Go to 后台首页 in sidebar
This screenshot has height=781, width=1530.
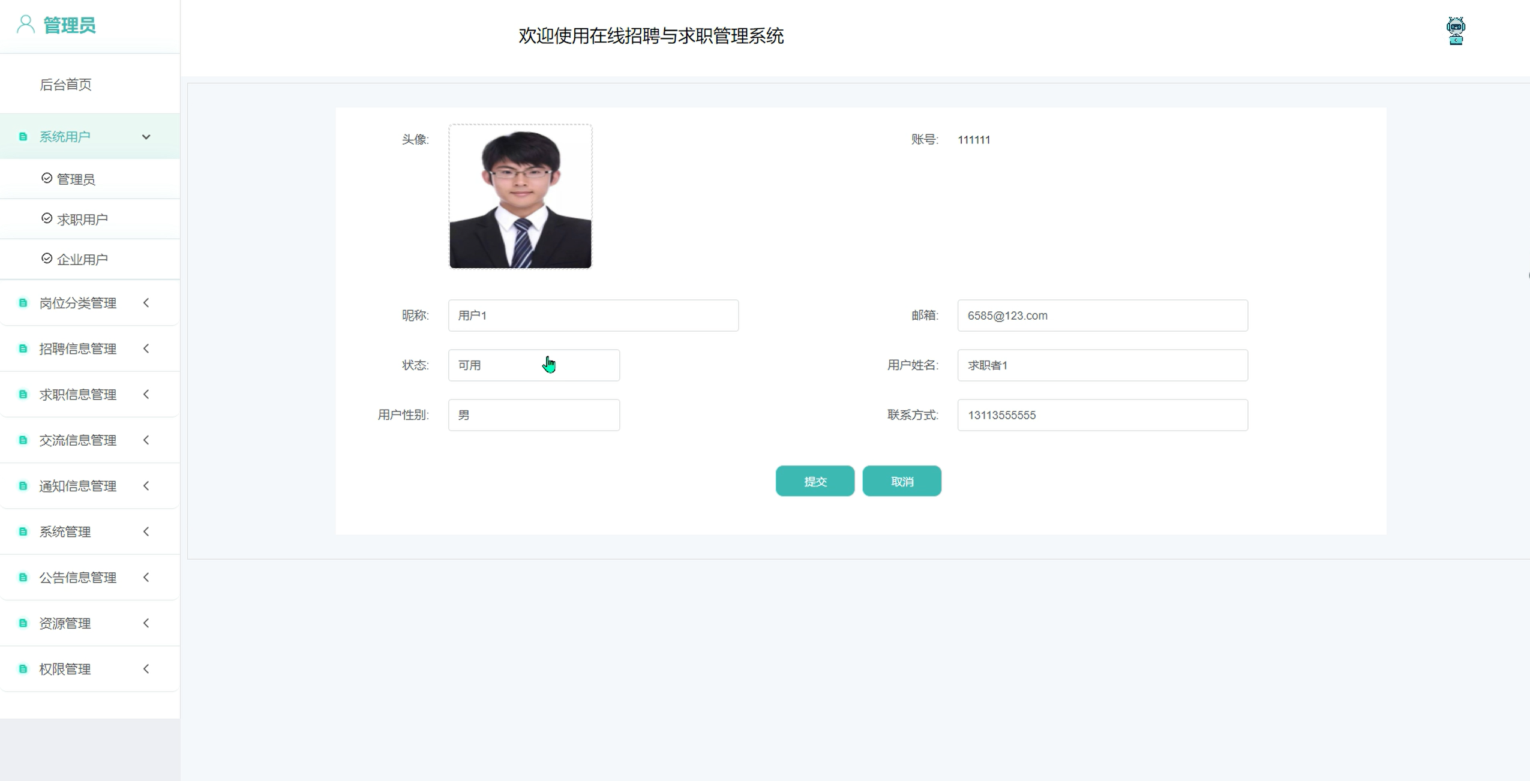point(65,85)
